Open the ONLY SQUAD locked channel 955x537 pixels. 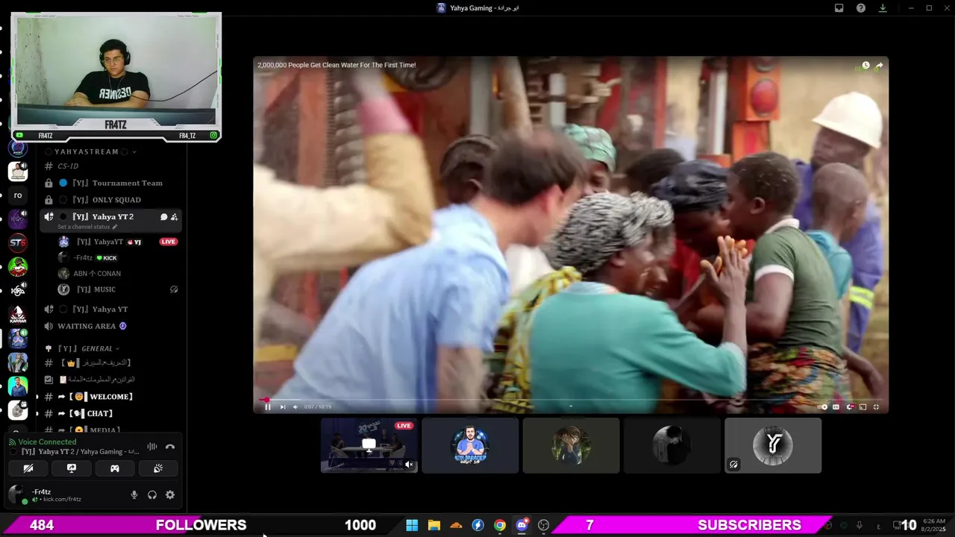[x=112, y=200]
